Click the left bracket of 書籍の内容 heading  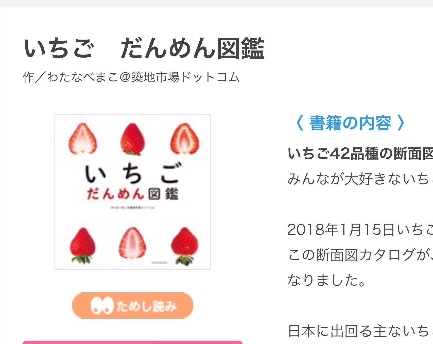[299, 123]
